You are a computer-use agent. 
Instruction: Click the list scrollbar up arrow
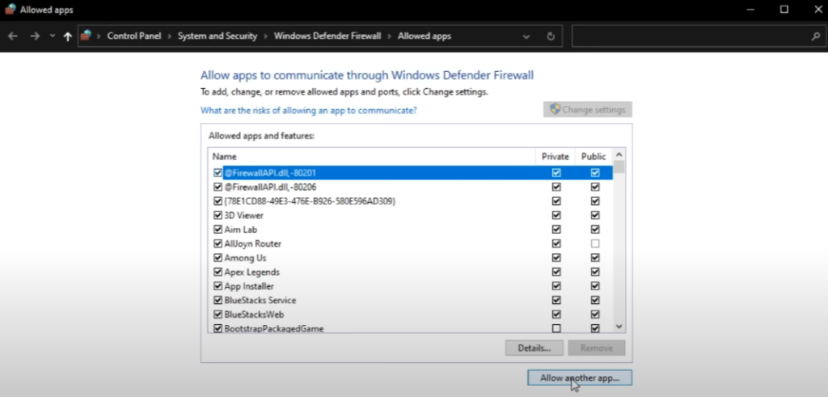(619, 154)
